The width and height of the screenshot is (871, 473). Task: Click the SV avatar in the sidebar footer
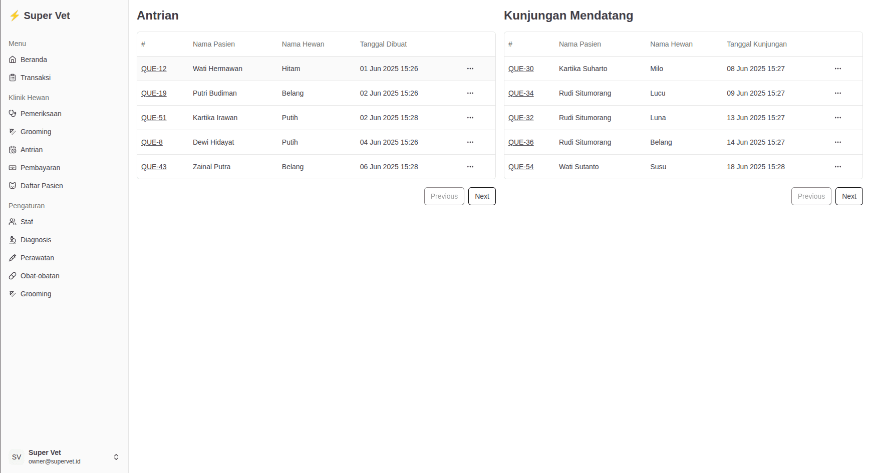pos(16,457)
